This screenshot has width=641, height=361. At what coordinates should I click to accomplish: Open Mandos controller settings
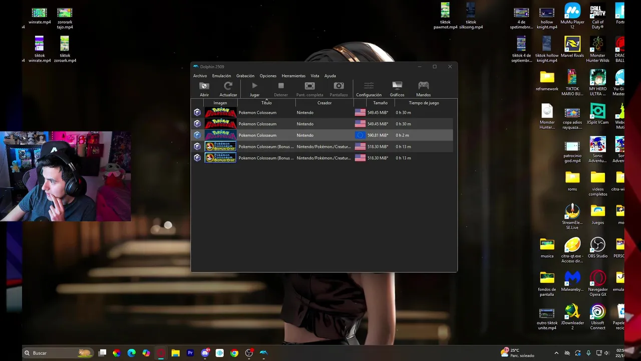coord(423,86)
